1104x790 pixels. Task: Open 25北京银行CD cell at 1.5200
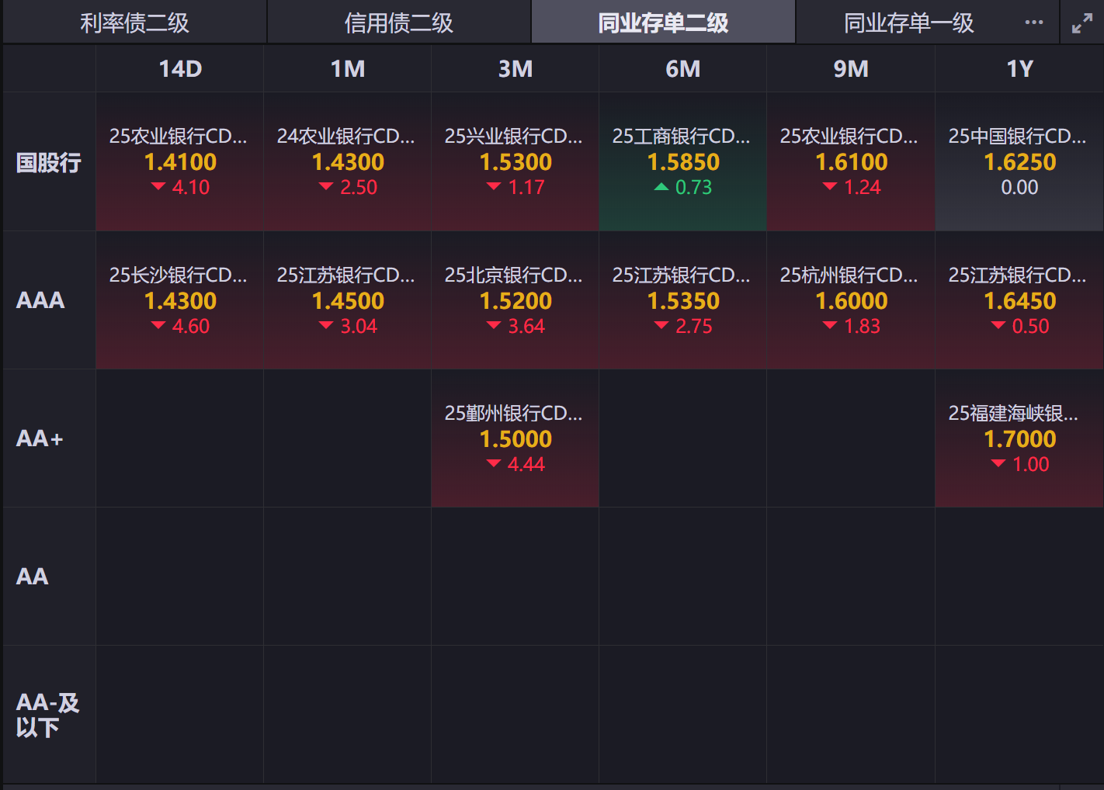coord(516,300)
